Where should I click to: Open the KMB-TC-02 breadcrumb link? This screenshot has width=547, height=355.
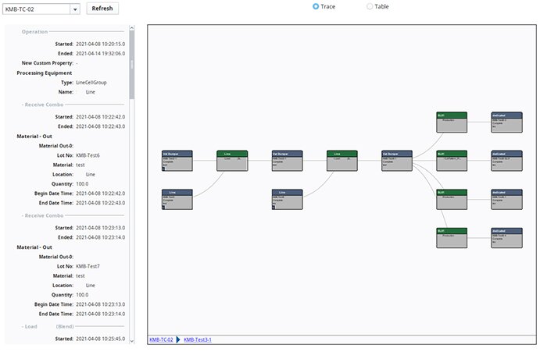pos(162,340)
